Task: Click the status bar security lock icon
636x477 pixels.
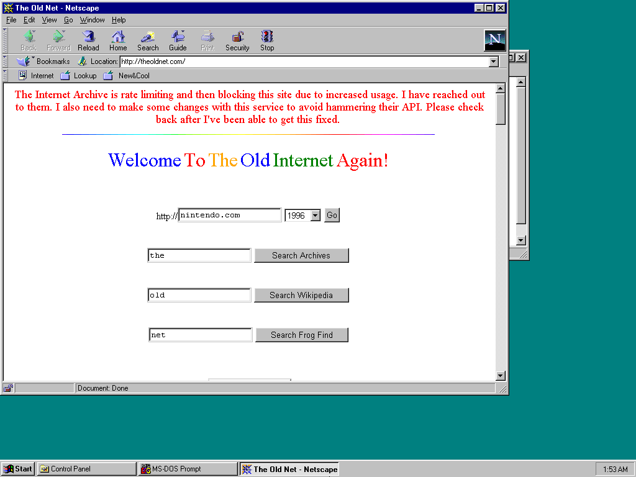Action: (x=8, y=388)
